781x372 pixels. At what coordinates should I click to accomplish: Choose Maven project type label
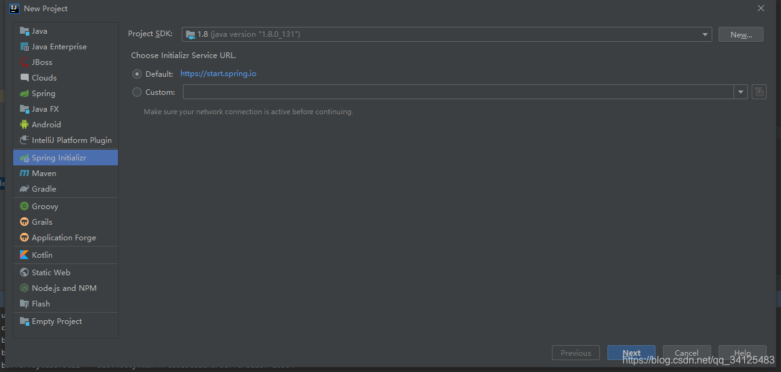tap(44, 174)
